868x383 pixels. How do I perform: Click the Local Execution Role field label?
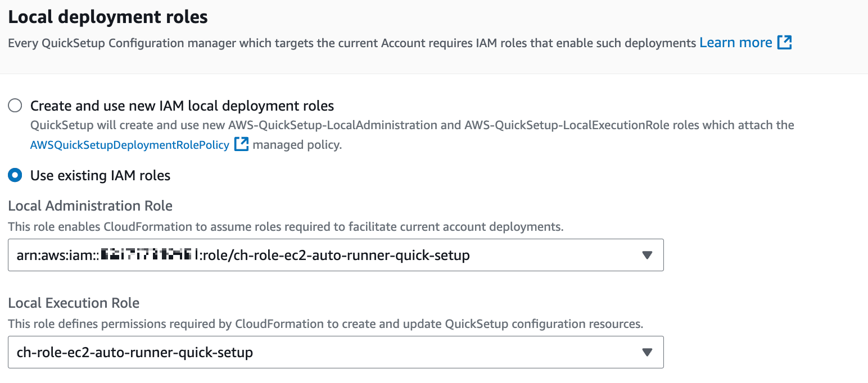(x=74, y=303)
